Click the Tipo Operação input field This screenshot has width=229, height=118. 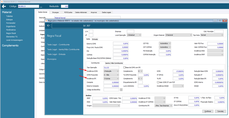tap(111, 67)
